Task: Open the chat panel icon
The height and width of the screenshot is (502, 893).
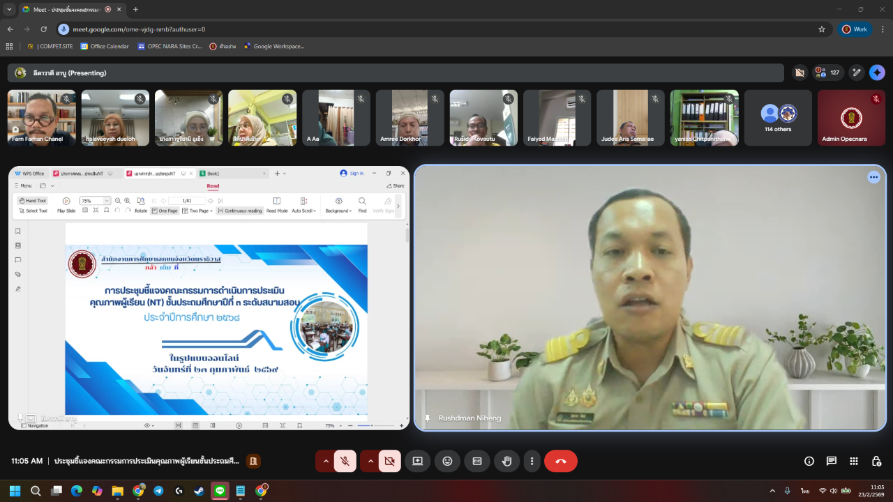Action: (x=832, y=461)
